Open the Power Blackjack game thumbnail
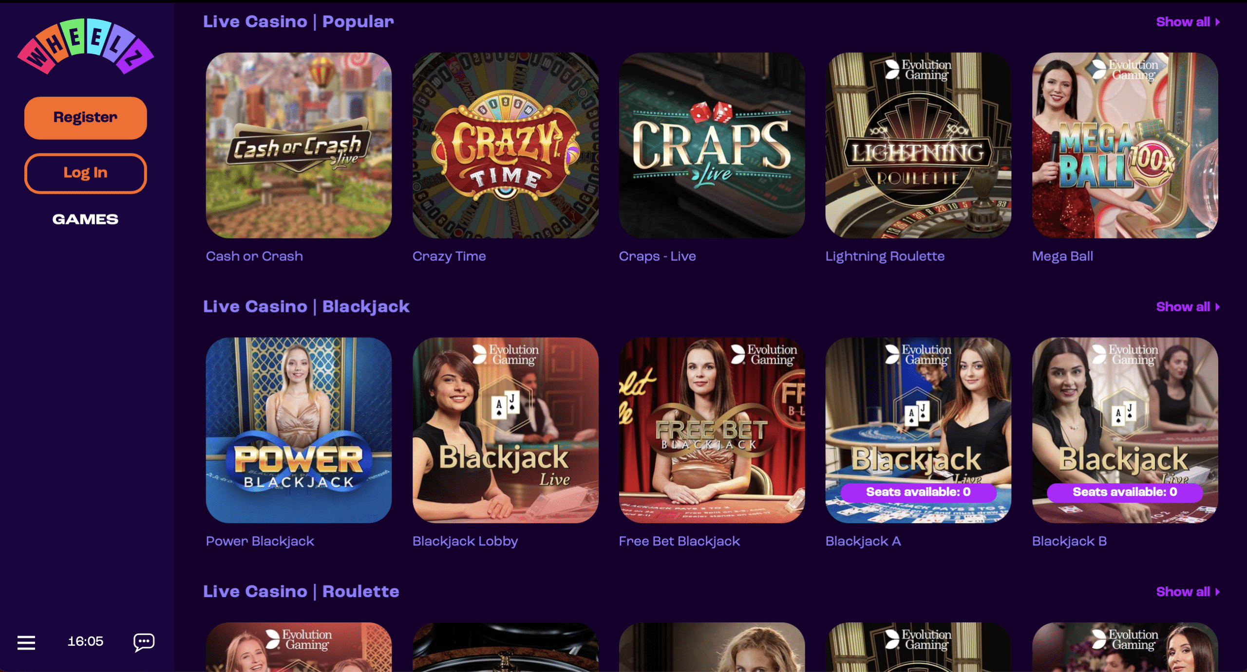This screenshot has width=1247, height=672. pos(299,430)
